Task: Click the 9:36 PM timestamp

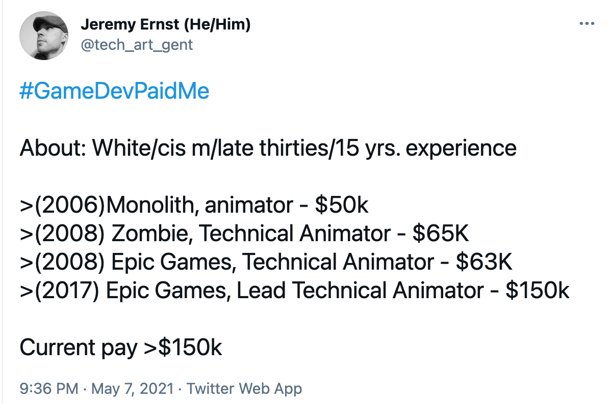Action: coord(49,389)
